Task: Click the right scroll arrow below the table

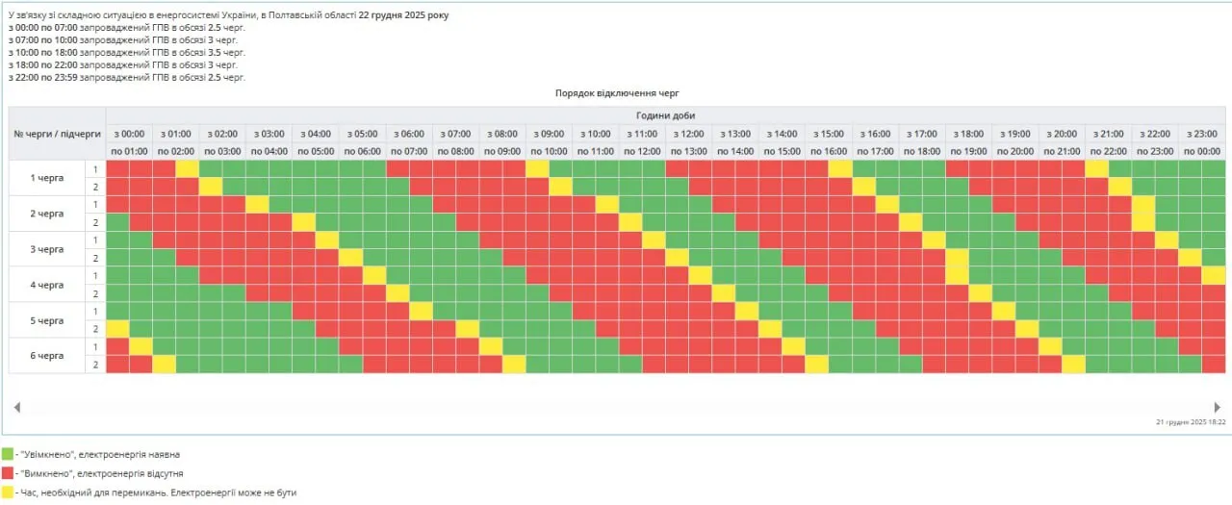Action: click(1218, 408)
